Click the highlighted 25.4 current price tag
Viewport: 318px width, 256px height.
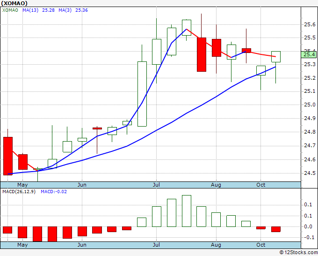(309, 54)
